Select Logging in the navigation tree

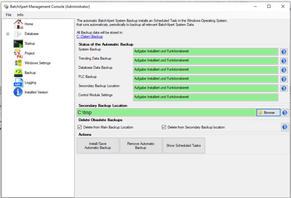point(30,83)
